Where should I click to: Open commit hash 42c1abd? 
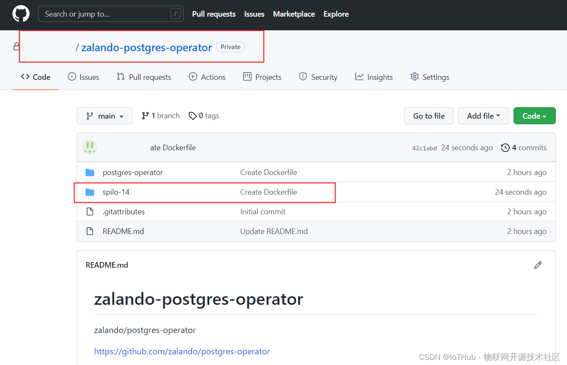pyautogui.click(x=425, y=148)
